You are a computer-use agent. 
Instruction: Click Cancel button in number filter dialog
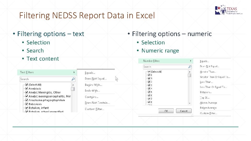click(x=184, y=111)
